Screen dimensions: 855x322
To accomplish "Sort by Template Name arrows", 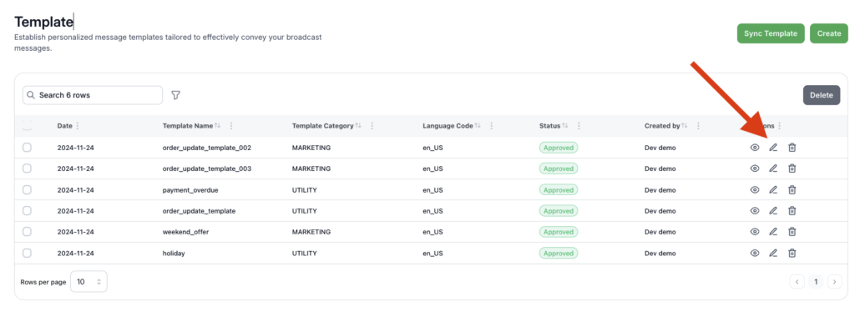I will click(218, 126).
